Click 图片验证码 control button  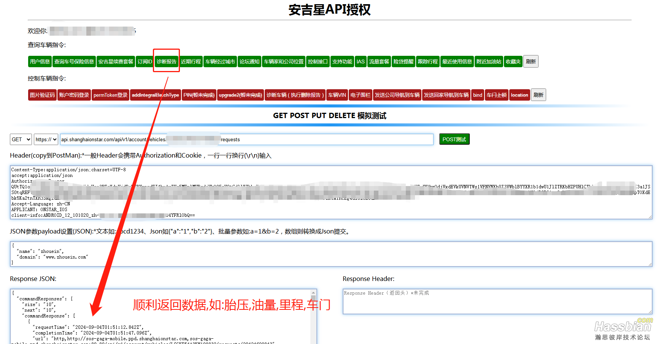click(43, 95)
